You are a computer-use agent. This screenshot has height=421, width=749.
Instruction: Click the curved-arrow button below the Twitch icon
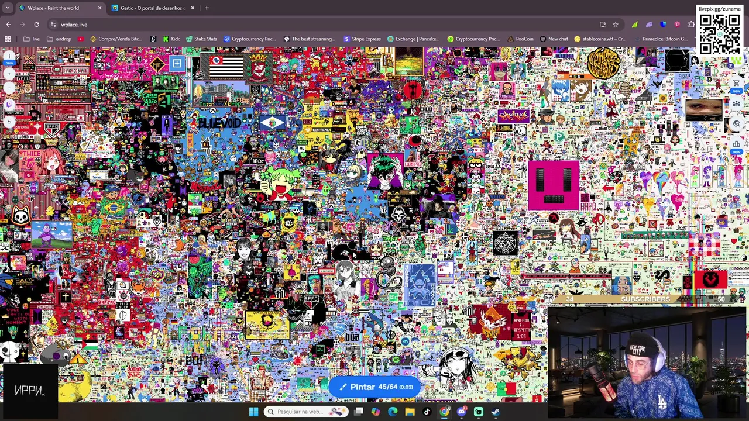(x=9, y=122)
